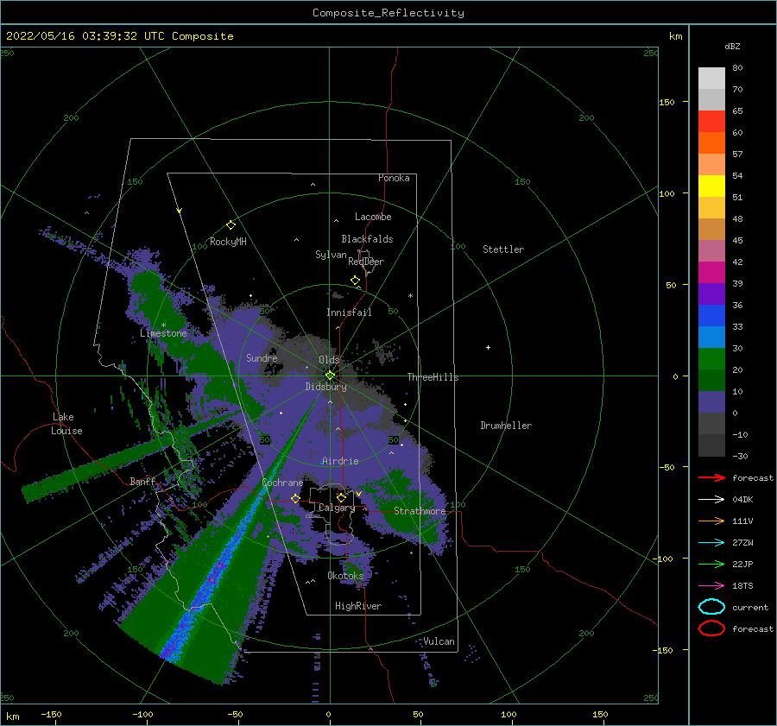Viewport: 777px width, 726px height.
Task: Click the Strathmore town label
Action: click(420, 511)
